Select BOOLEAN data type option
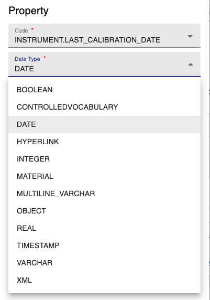Screen dimensions: 210x300 coord(104,90)
